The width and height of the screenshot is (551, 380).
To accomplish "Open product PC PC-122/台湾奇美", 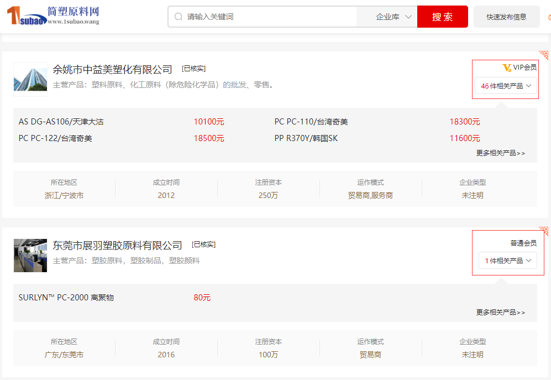I will tap(55, 138).
